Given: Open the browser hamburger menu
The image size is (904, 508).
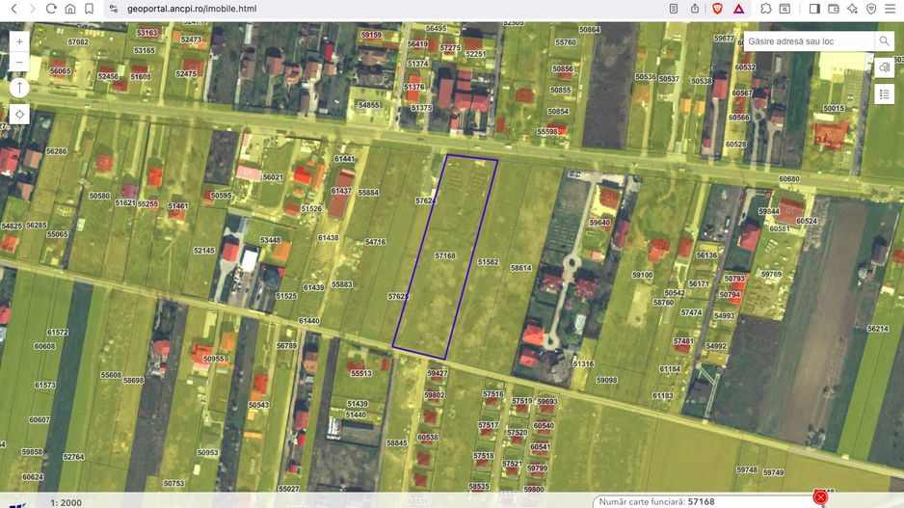Looking at the screenshot, I should coord(891,9).
